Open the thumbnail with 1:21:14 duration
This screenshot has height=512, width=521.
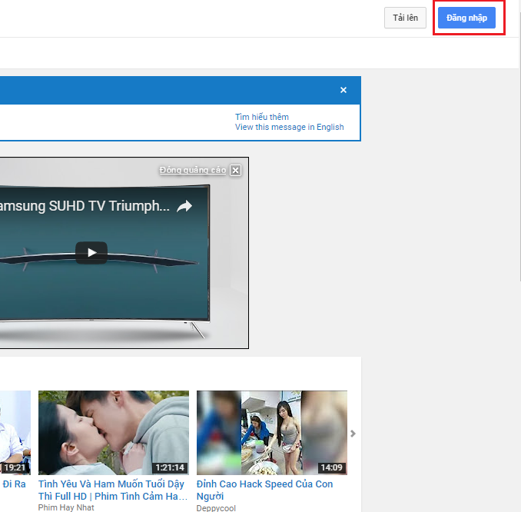pos(113,432)
